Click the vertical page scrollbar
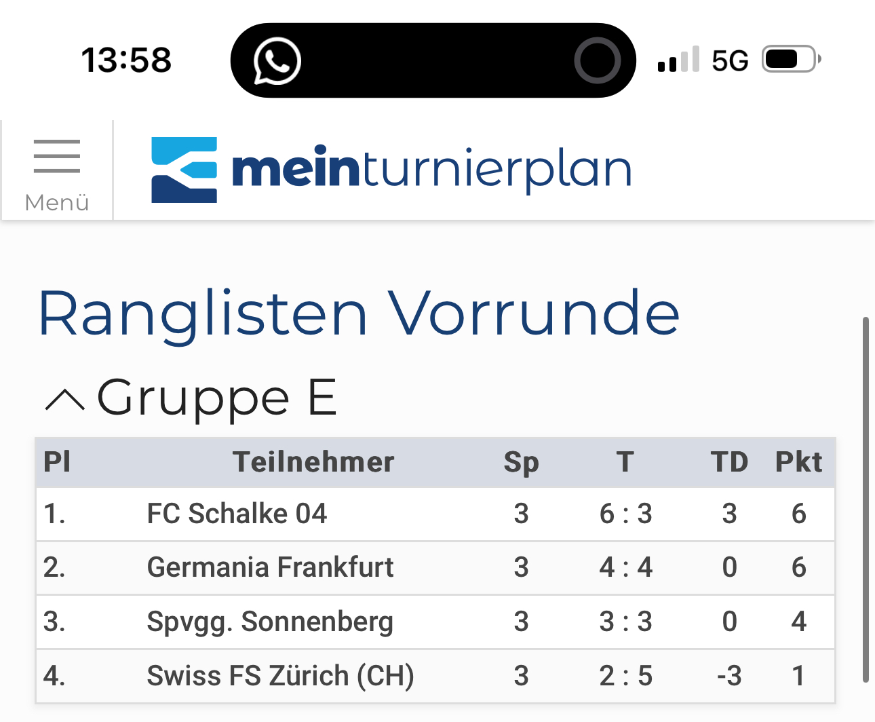Screen dimensions: 875x722 866,499
